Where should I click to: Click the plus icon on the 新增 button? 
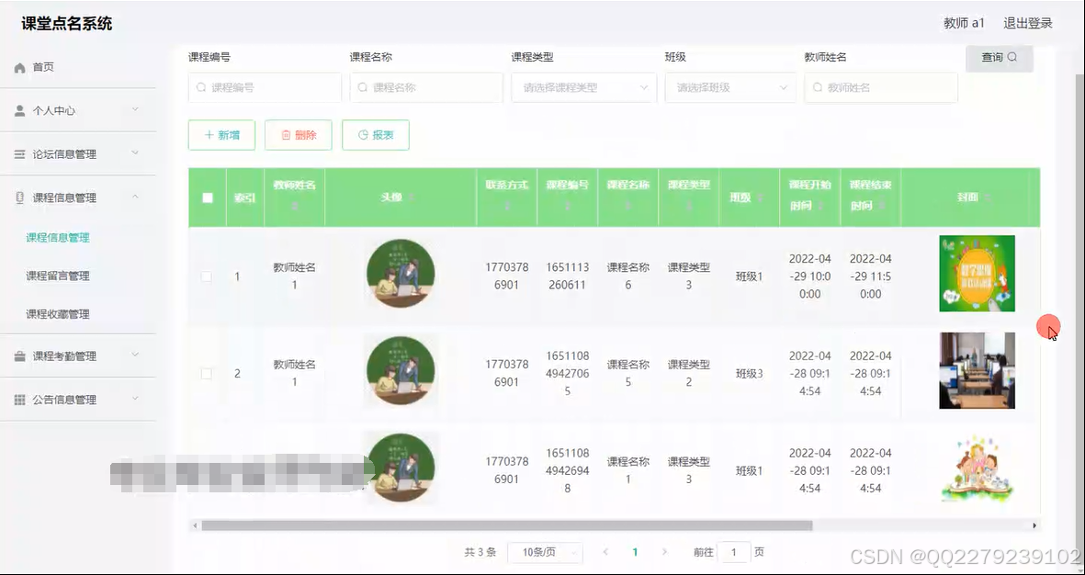pyautogui.click(x=209, y=134)
